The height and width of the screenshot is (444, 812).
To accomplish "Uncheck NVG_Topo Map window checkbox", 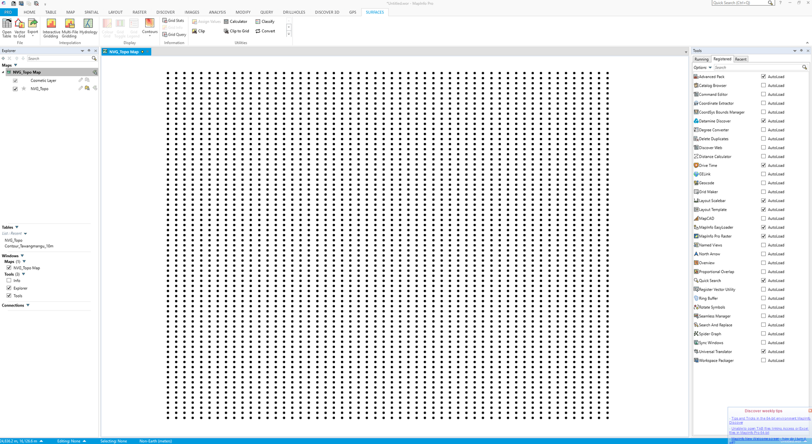I will [9, 267].
